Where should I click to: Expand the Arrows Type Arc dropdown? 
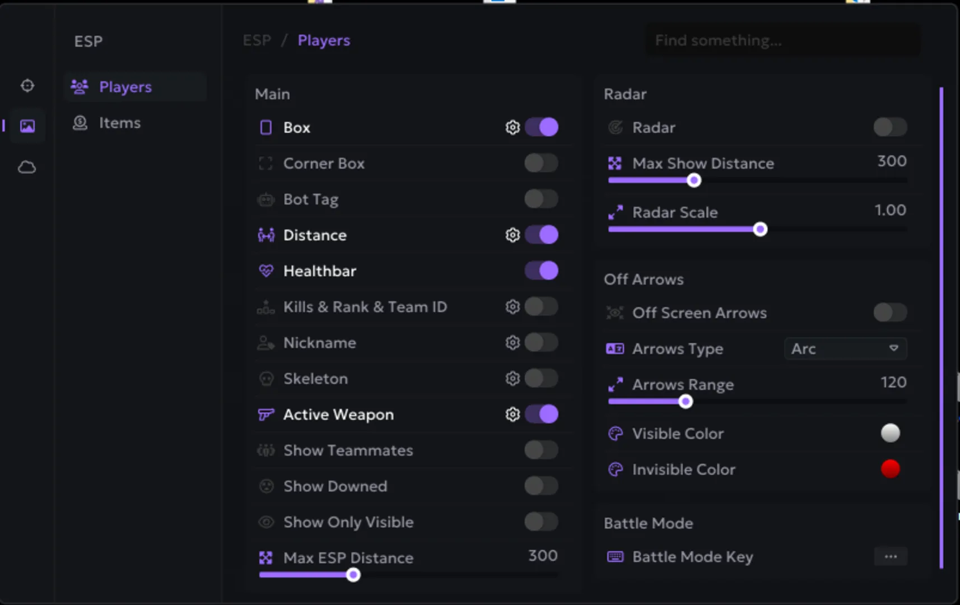pyautogui.click(x=845, y=348)
